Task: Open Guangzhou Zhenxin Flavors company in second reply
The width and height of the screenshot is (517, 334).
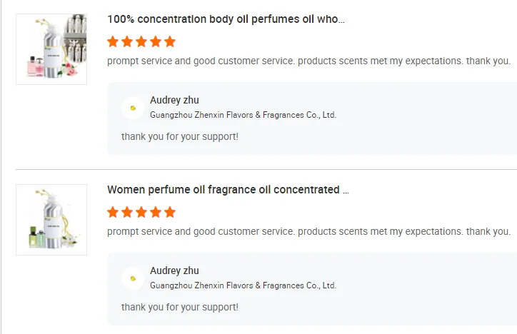Action: click(243, 285)
